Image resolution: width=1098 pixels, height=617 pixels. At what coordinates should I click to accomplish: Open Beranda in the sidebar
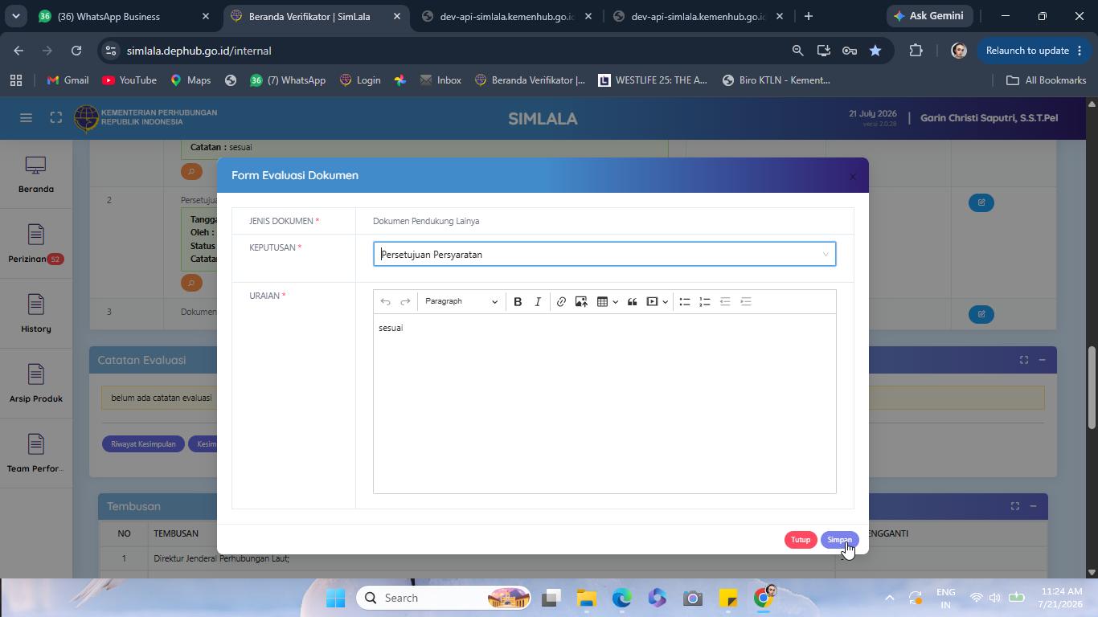pyautogui.click(x=35, y=174)
